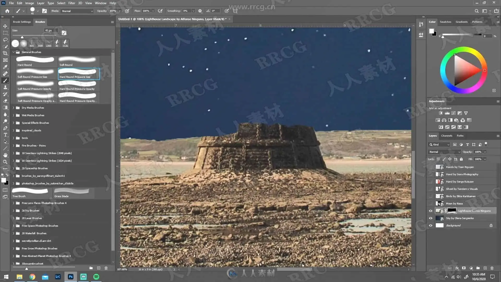Expand the 20 Spaceship Brushes folder
Viewport: 501px width, 282px height.
coord(14,168)
